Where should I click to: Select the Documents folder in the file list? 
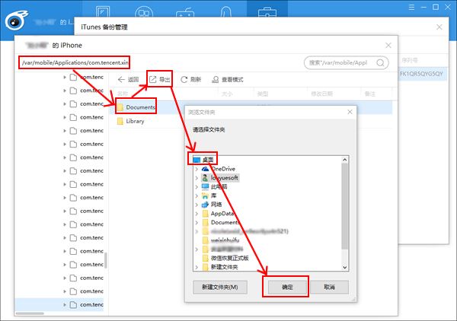tap(136, 107)
